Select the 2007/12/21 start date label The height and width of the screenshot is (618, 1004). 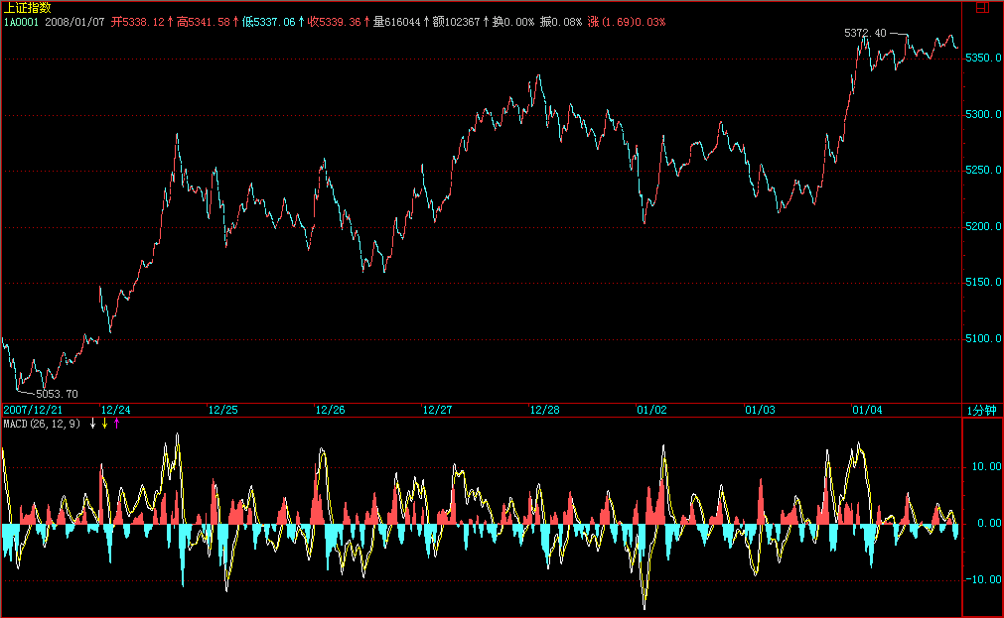click(33, 410)
